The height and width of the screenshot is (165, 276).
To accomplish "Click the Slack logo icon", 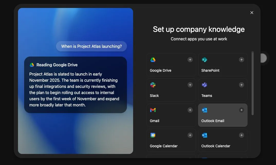I will (153, 85).
